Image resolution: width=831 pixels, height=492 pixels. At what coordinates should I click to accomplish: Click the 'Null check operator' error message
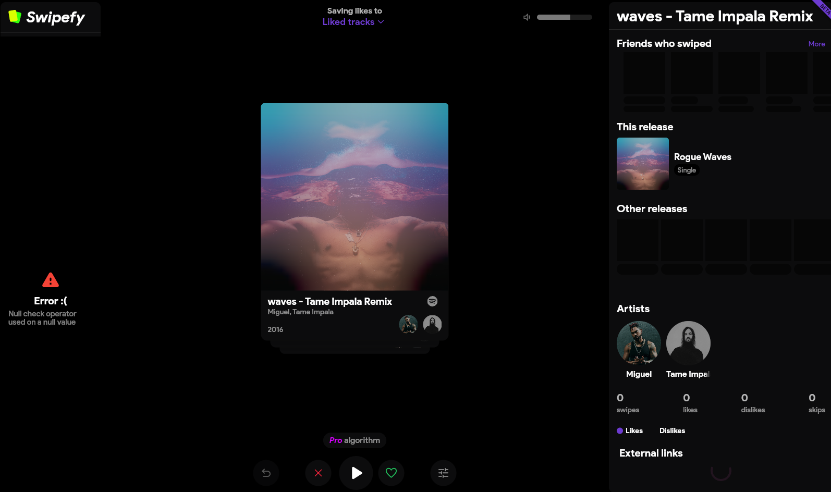[42, 318]
